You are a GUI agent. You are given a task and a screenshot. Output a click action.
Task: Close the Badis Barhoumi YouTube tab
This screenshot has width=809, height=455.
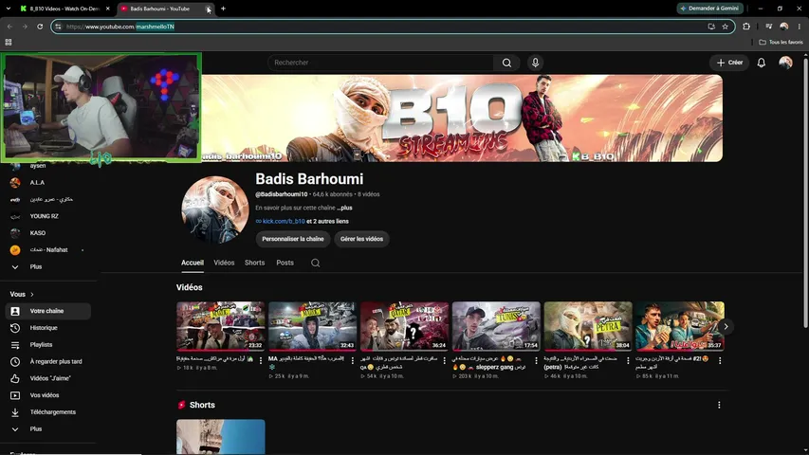click(x=208, y=9)
